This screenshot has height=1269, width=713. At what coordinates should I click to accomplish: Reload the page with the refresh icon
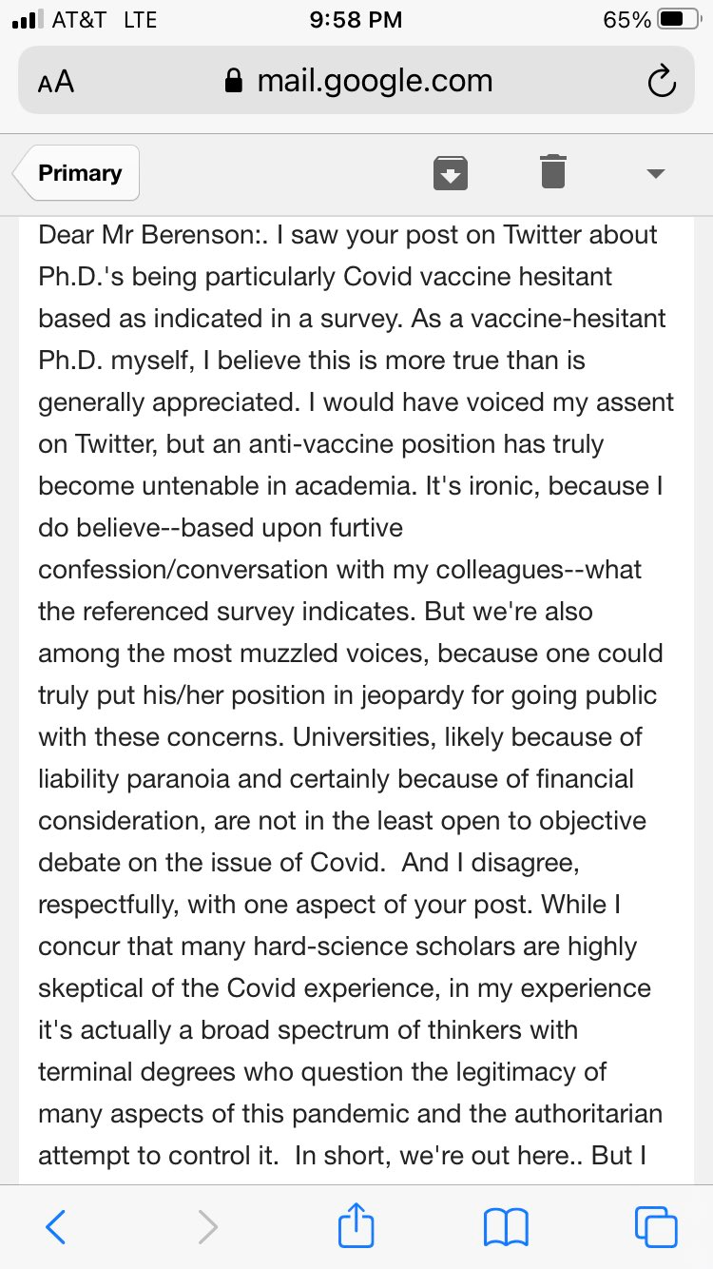662,82
